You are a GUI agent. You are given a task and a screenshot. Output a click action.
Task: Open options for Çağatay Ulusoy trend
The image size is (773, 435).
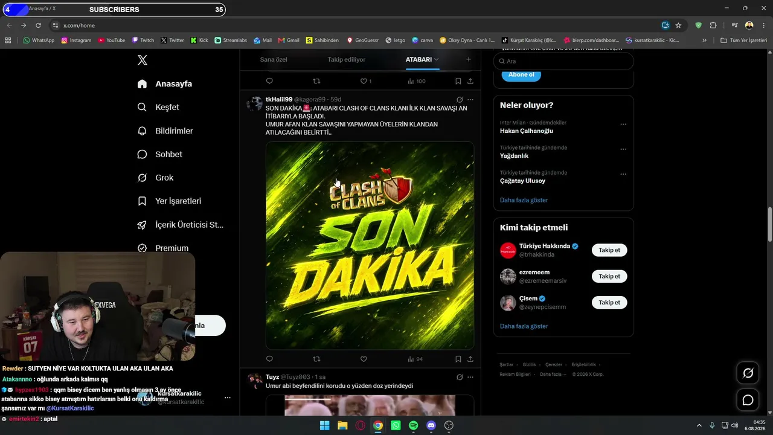(623, 174)
